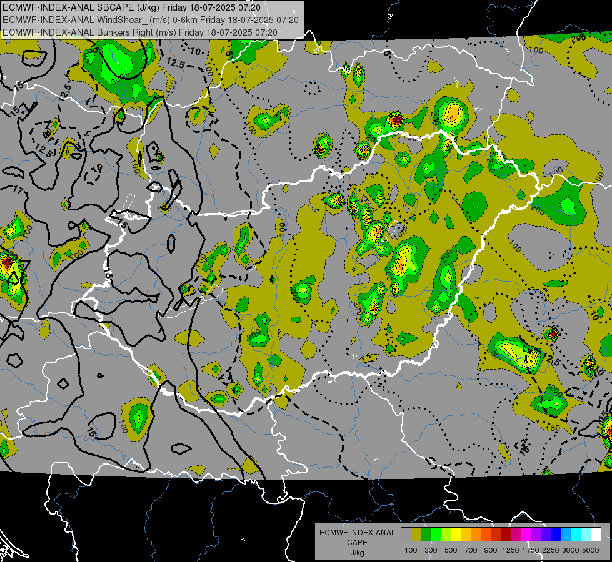The width and height of the screenshot is (612, 562).
Task: Click the 100 value under the legend
Action: [411, 550]
